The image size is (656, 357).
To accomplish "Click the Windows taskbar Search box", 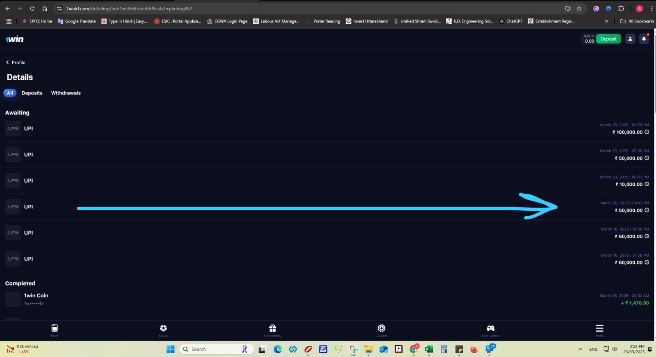I will coord(216,349).
